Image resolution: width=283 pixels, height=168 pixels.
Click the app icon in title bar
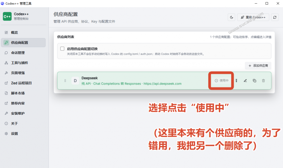coord(2,3)
